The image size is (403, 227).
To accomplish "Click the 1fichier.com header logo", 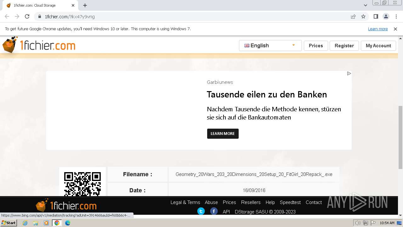I will 39,45.
